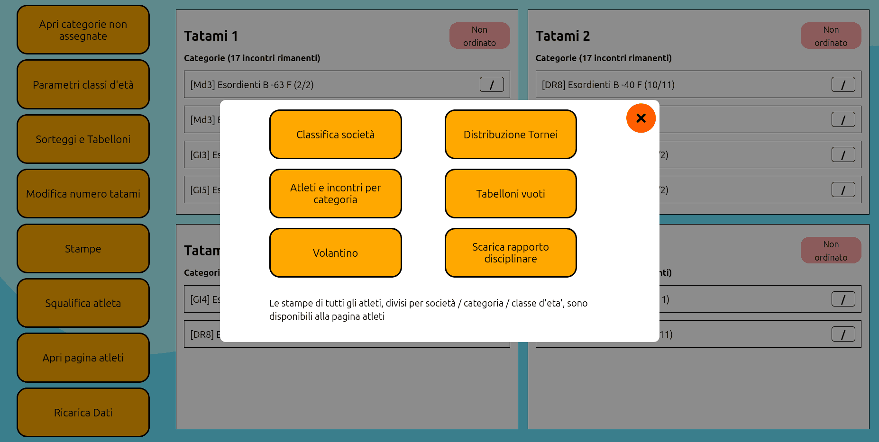The width and height of the screenshot is (879, 442).
Task: Toggle Tatami 2 Non ordinato badge
Action: (x=831, y=36)
